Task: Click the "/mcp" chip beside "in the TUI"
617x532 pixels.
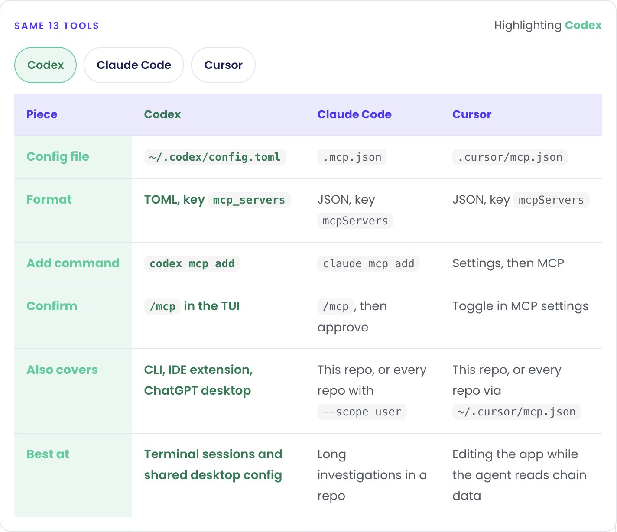Action: click(162, 306)
